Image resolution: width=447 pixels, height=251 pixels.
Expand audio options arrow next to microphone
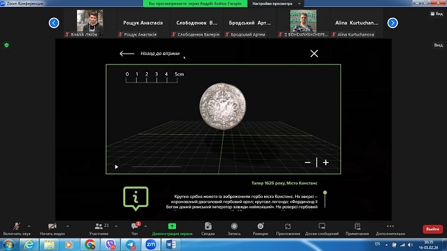(29, 226)
